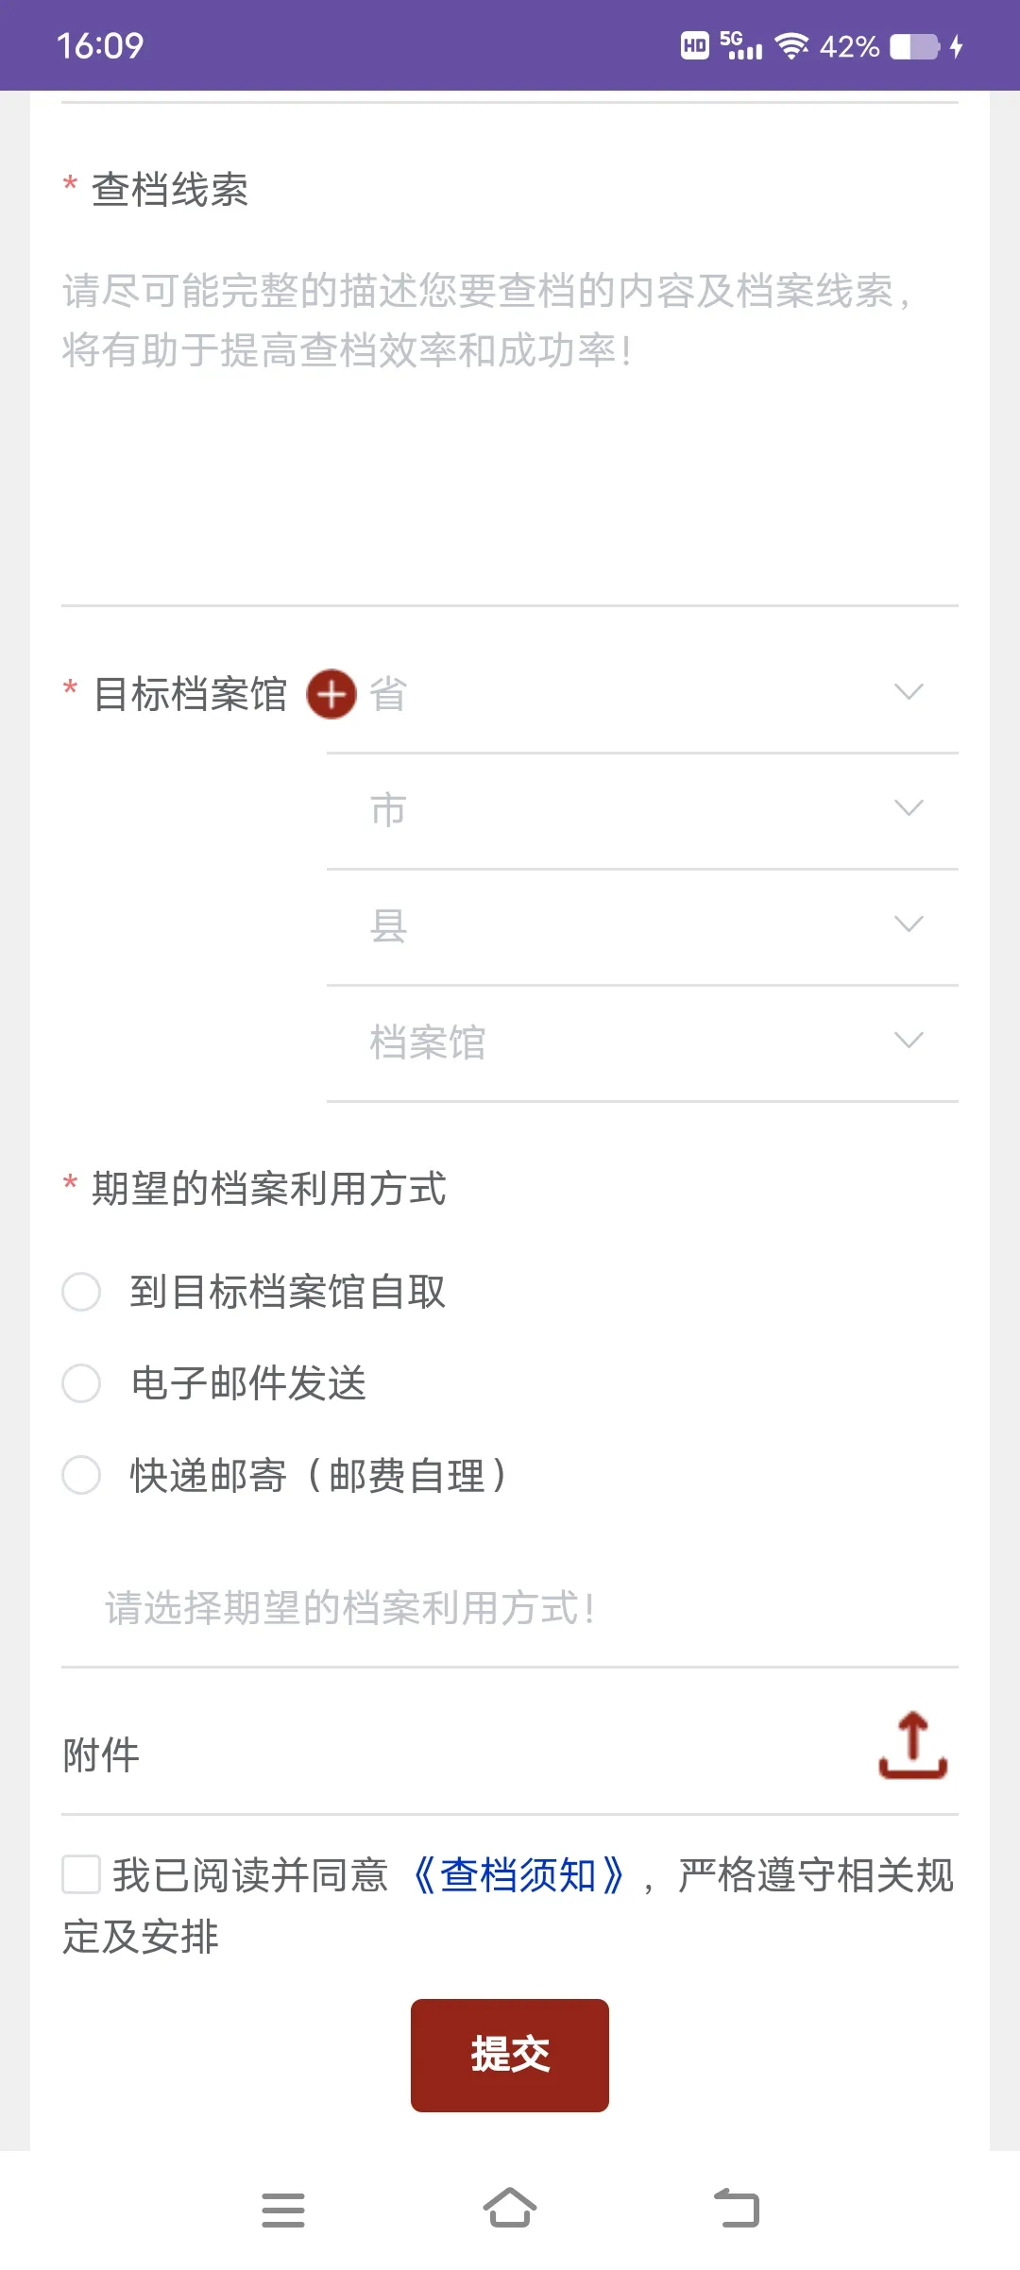This screenshot has width=1020, height=2270.
Task: Tap the back navigation icon
Action: point(737,2209)
